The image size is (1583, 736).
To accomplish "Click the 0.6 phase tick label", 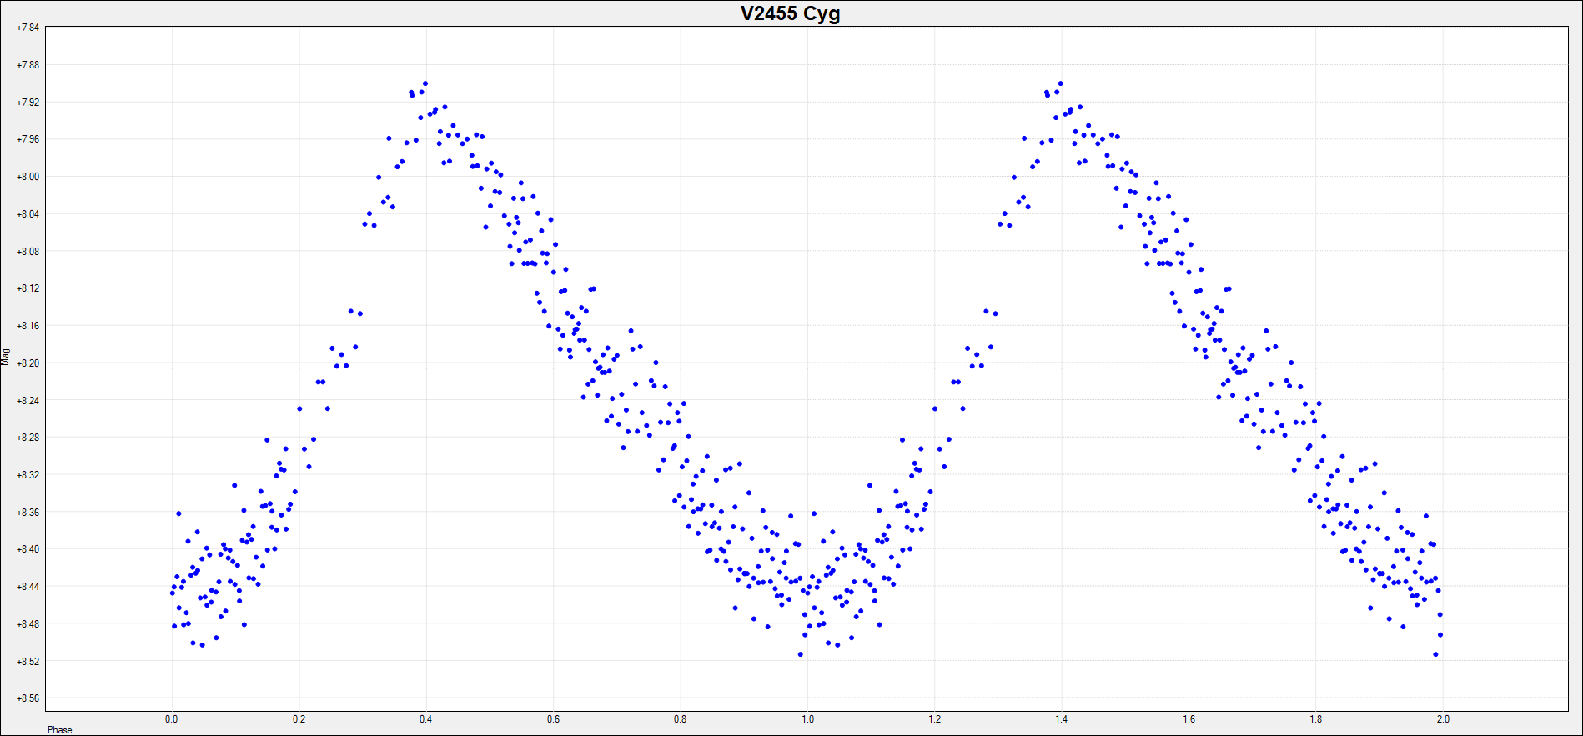I will [x=553, y=719].
